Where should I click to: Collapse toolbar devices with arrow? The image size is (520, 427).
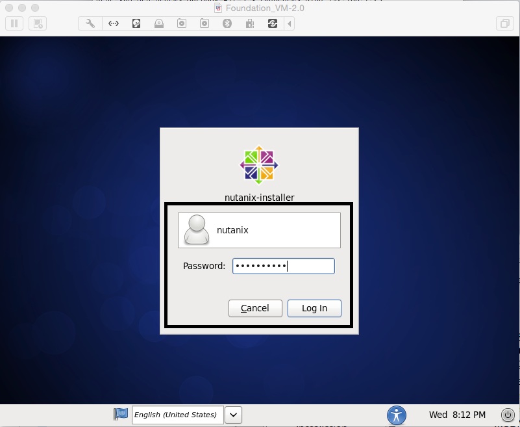[290, 24]
